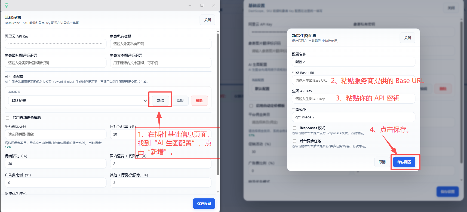Click the background window vertical scrollbar

[461, 93]
